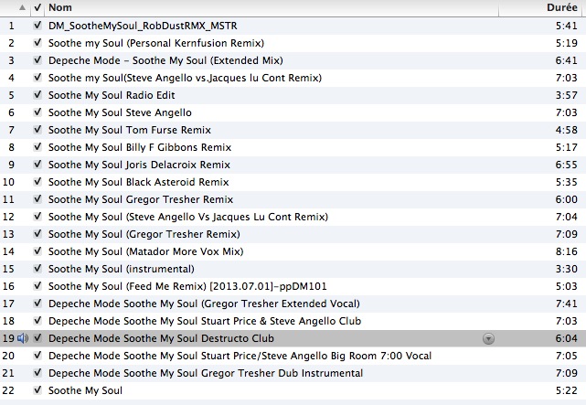586x405 pixels.
Task: Click duration 6:00 of track 11
Action: click(566, 199)
